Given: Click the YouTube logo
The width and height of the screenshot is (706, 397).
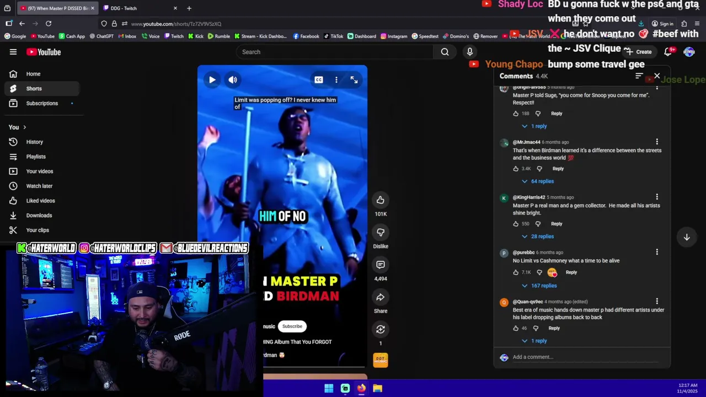Looking at the screenshot, I should pos(44,52).
